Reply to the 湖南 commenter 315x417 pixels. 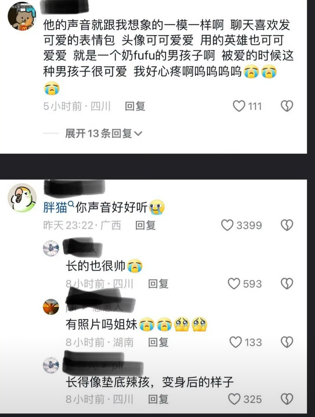pyautogui.click(x=158, y=342)
